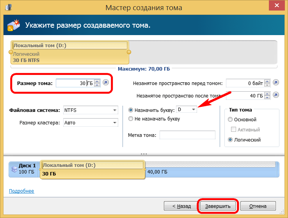Screen dimensions: 288x218
Task: Select the 'Назначить букву' radio button
Action: tap(131, 110)
